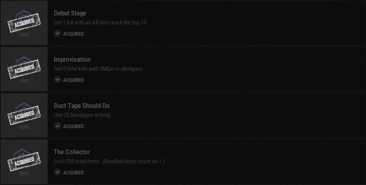The height and width of the screenshot is (185, 366).
Task: Click the 'Loot 500 total items' description
Action: click(x=109, y=161)
